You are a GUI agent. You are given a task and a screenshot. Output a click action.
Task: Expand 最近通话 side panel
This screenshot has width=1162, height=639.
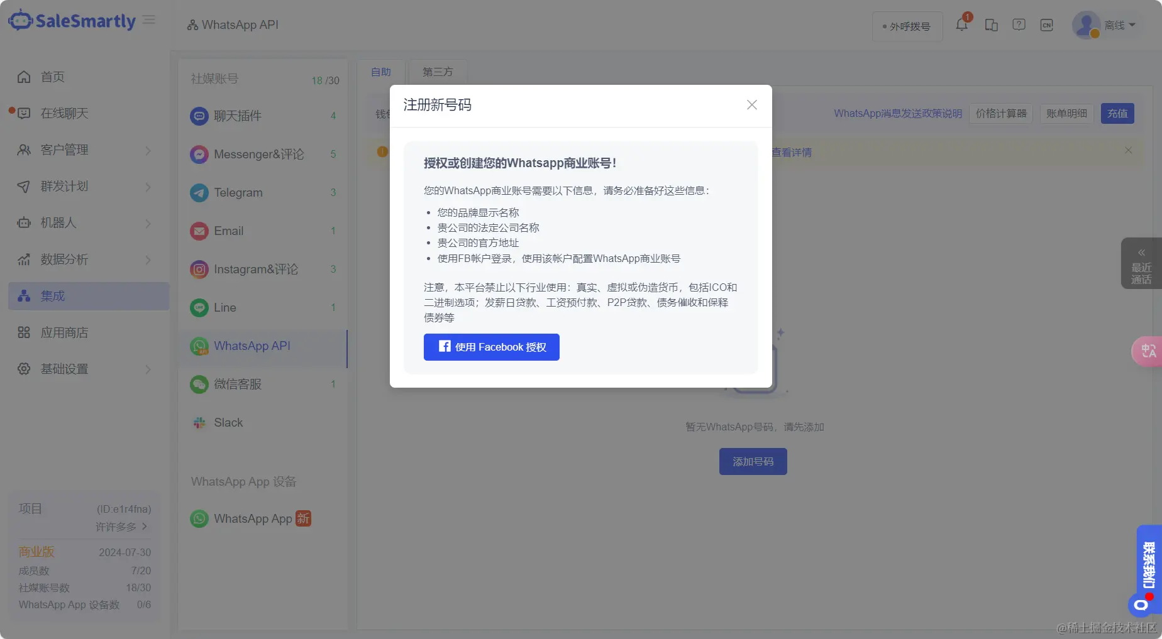point(1141,263)
